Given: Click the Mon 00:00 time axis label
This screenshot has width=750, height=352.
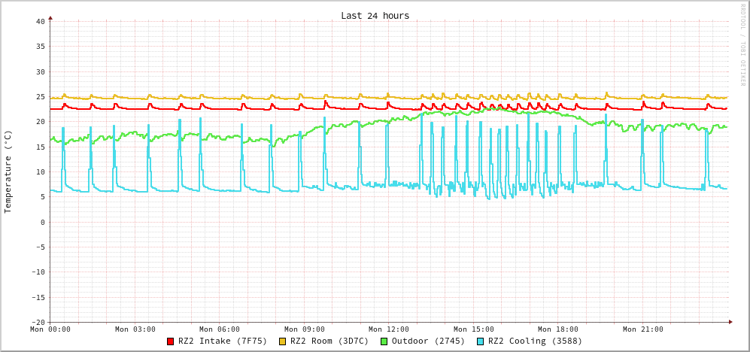Looking at the screenshot, I should [50, 329].
